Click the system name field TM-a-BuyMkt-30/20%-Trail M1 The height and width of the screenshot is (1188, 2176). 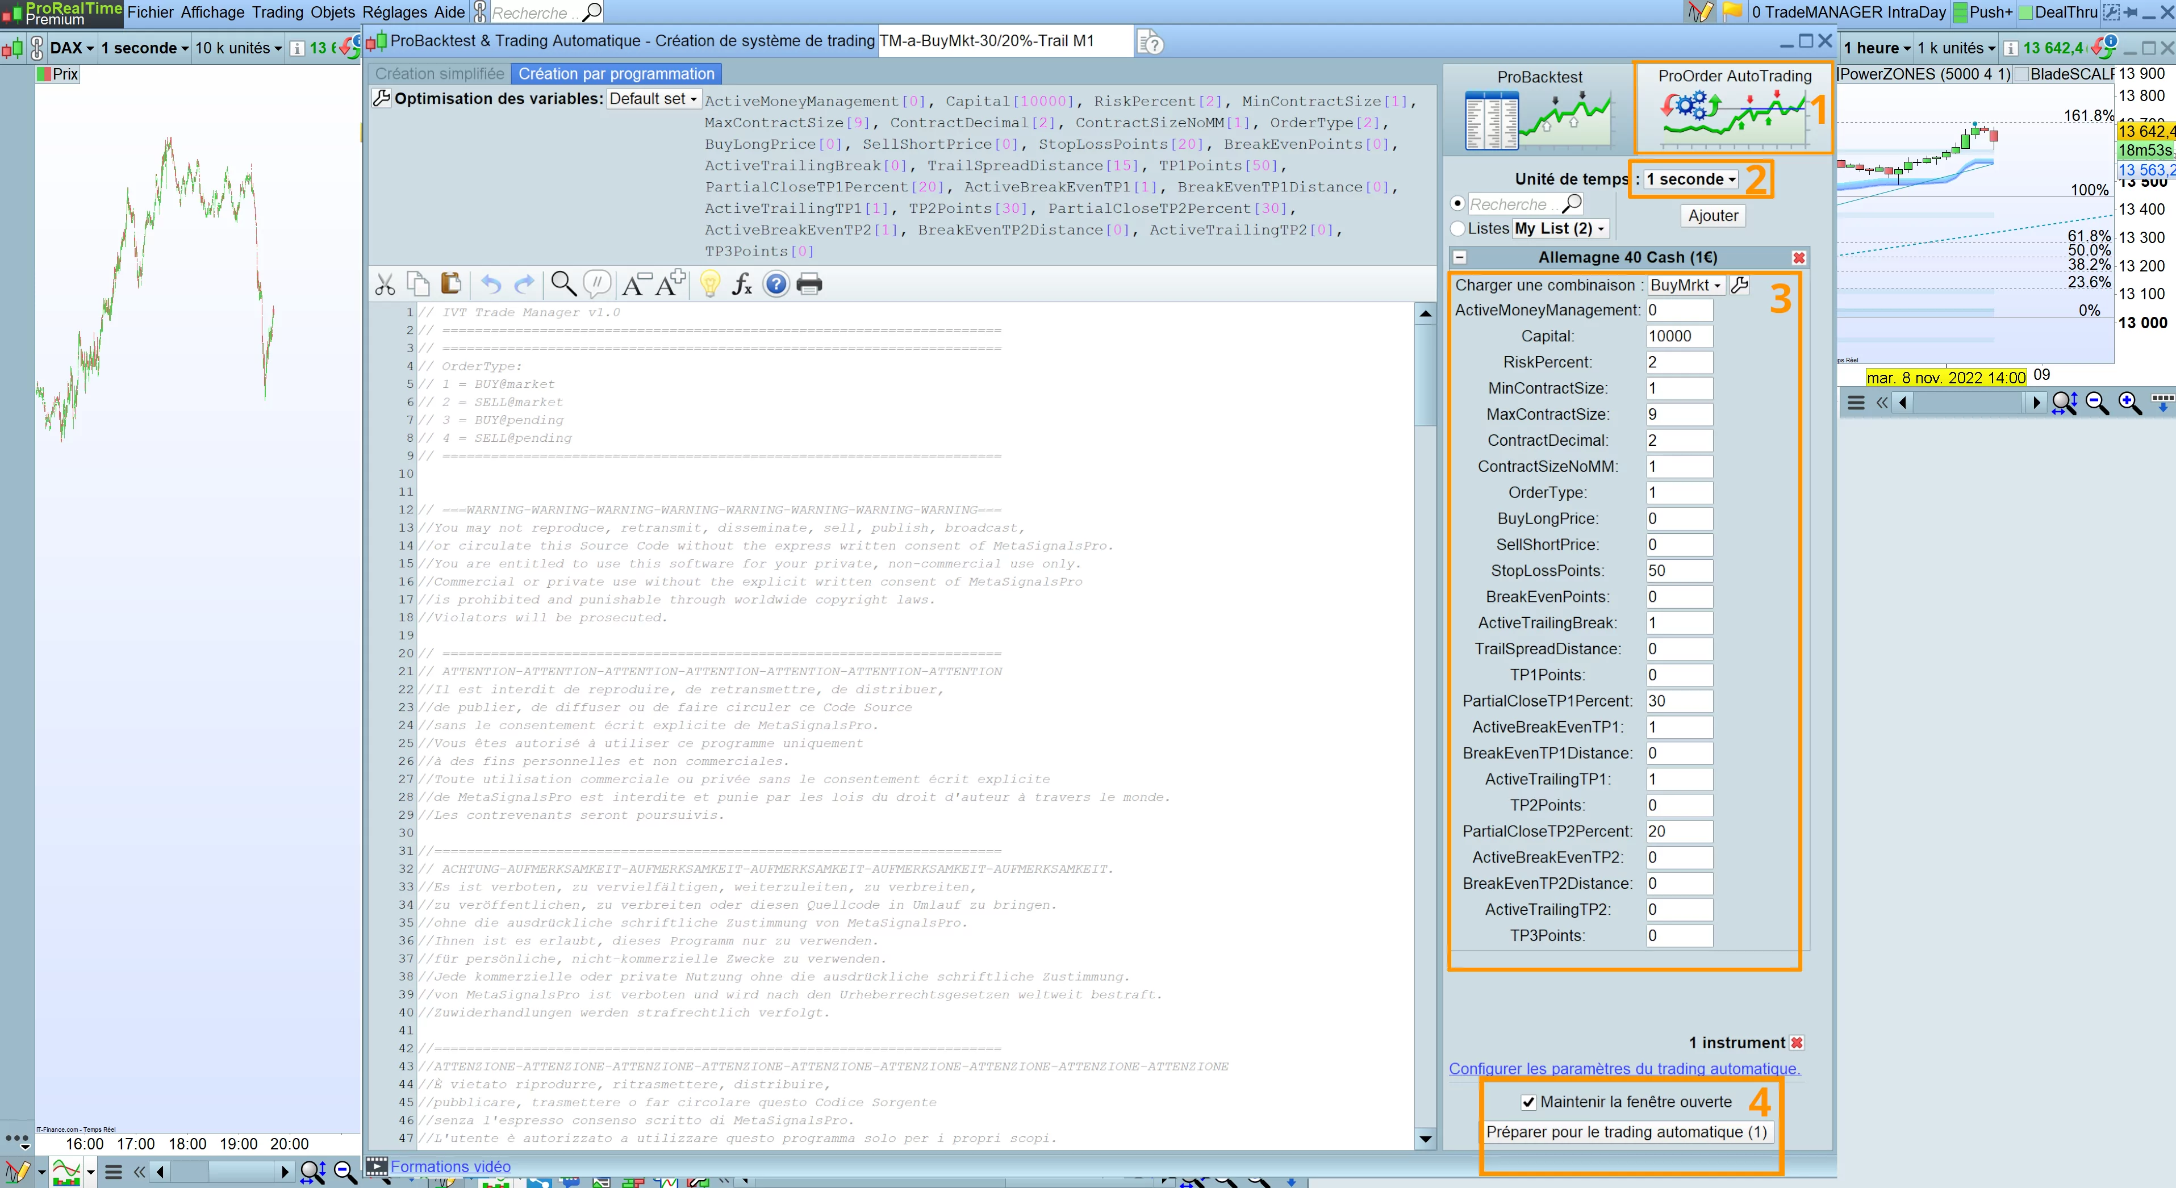point(1004,41)
